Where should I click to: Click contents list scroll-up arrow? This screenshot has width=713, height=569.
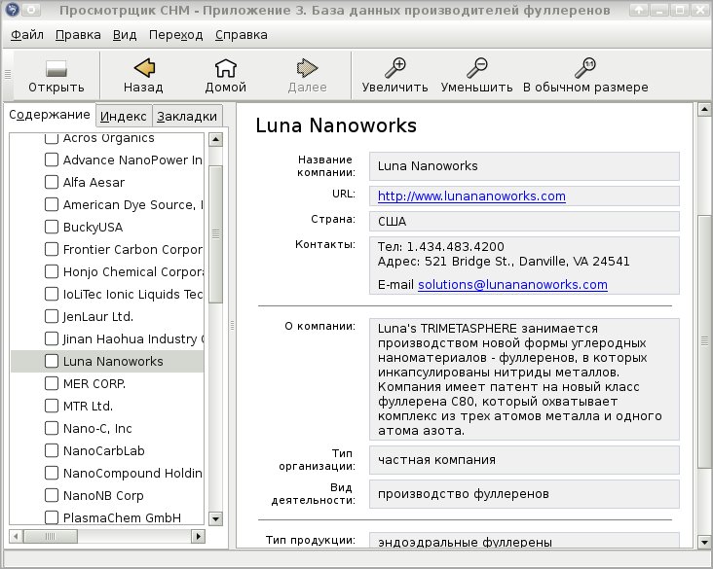coord(215,139)
